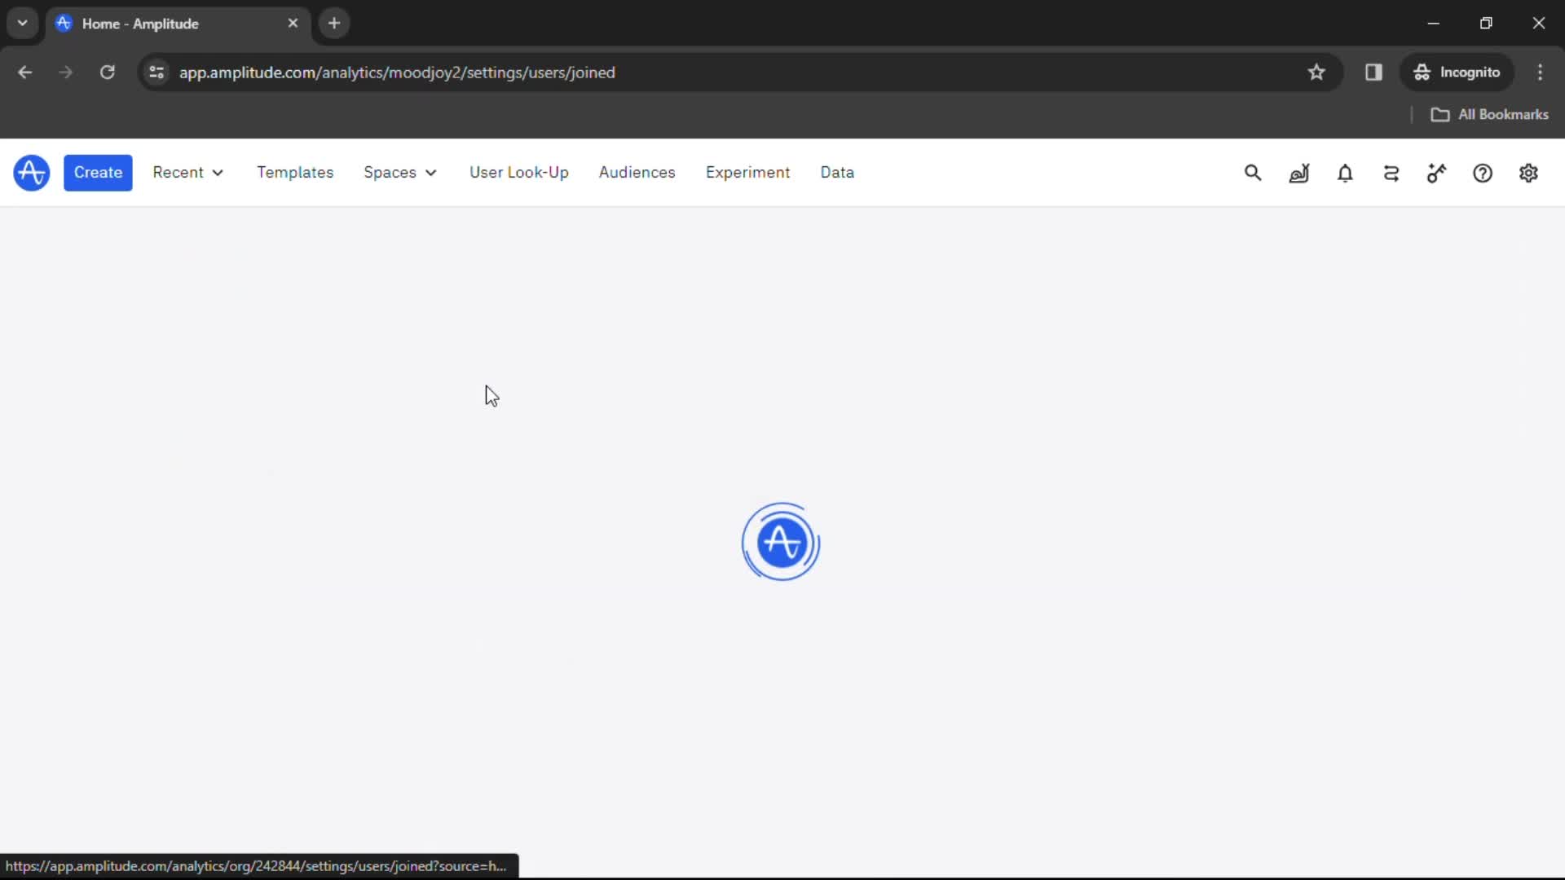Click the Create button

click(98, 173)
